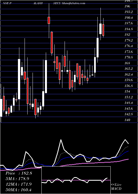Image resolution: width=138 pixels, height=194 pixels.
Task: Click the 193.2 price axis label
Action: click(x=128, y=12)
